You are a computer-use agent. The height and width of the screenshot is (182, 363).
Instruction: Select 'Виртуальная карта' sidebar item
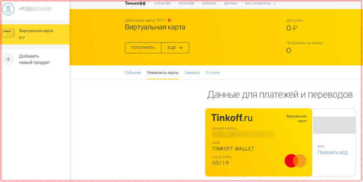coord(35,34)
